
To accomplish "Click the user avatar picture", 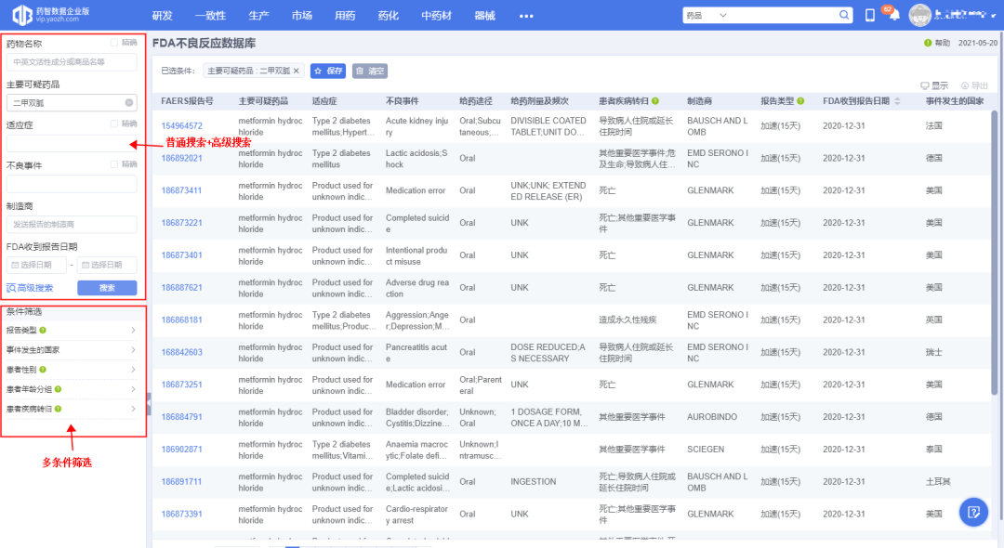I will (919, 16).
